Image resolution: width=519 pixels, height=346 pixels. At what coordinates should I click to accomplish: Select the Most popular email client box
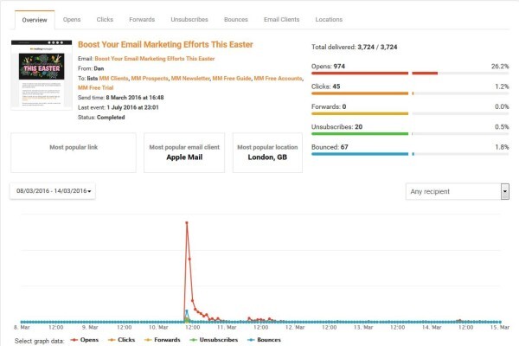tap(184, 152)
